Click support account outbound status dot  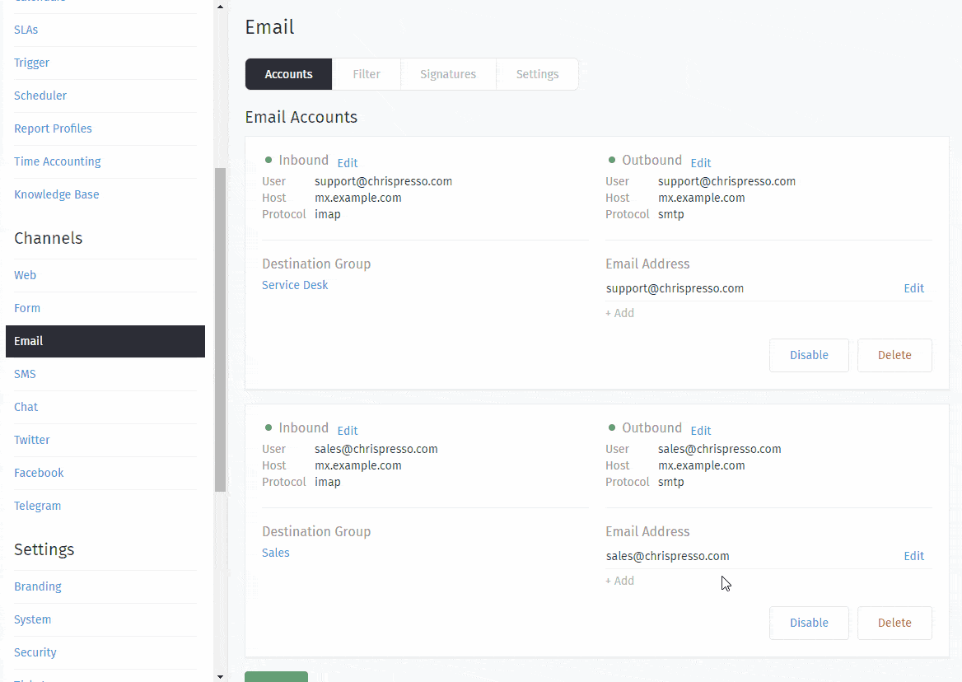(612, 160)
